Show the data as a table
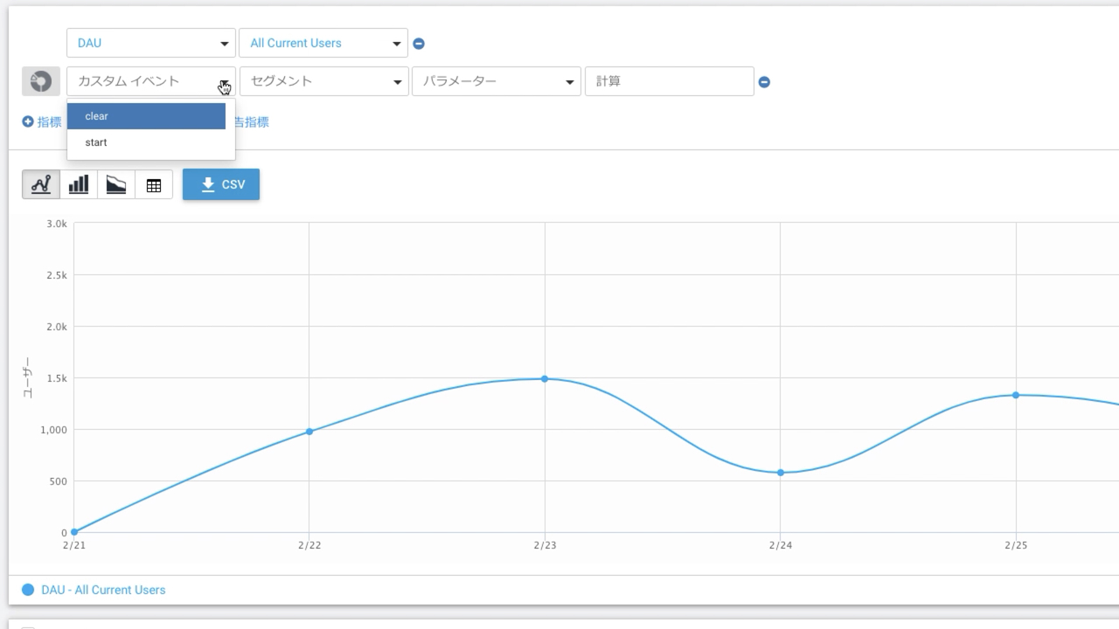The image size is (1119, 629). click(154, 185)
